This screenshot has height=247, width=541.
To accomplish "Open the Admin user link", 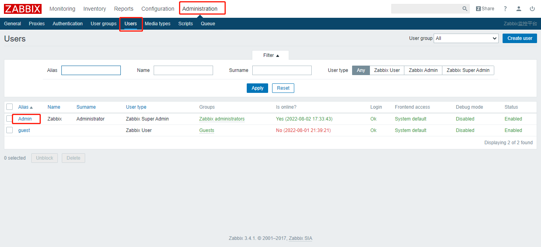I will pyautogui.click(x=25, y=119).
